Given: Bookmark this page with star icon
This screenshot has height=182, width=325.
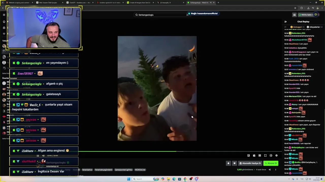Looking at the screenshot, I should point(295,8).
